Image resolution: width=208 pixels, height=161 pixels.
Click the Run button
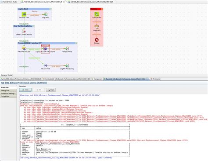point(25,90)
